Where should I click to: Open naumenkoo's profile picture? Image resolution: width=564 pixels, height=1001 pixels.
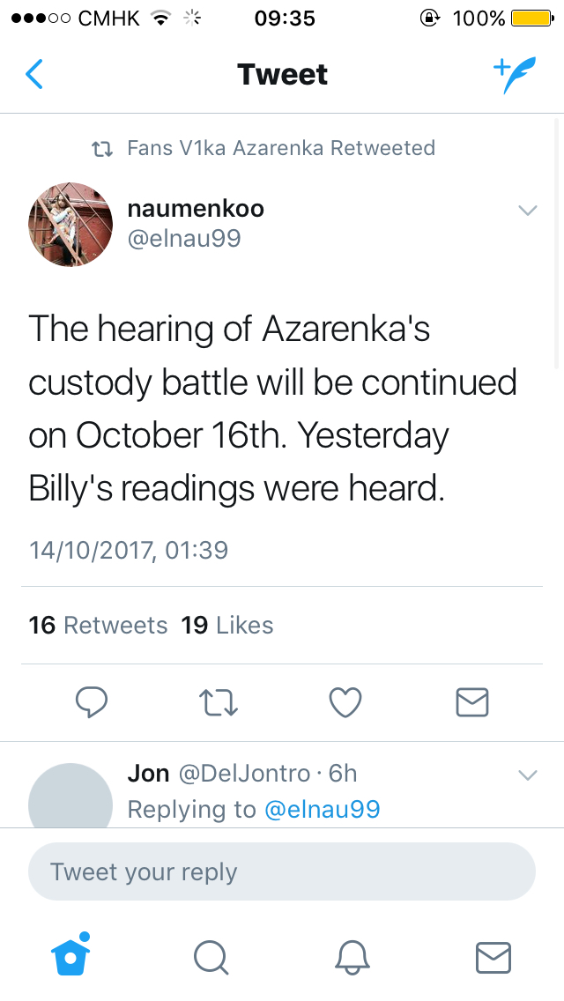tap(70, 225)
